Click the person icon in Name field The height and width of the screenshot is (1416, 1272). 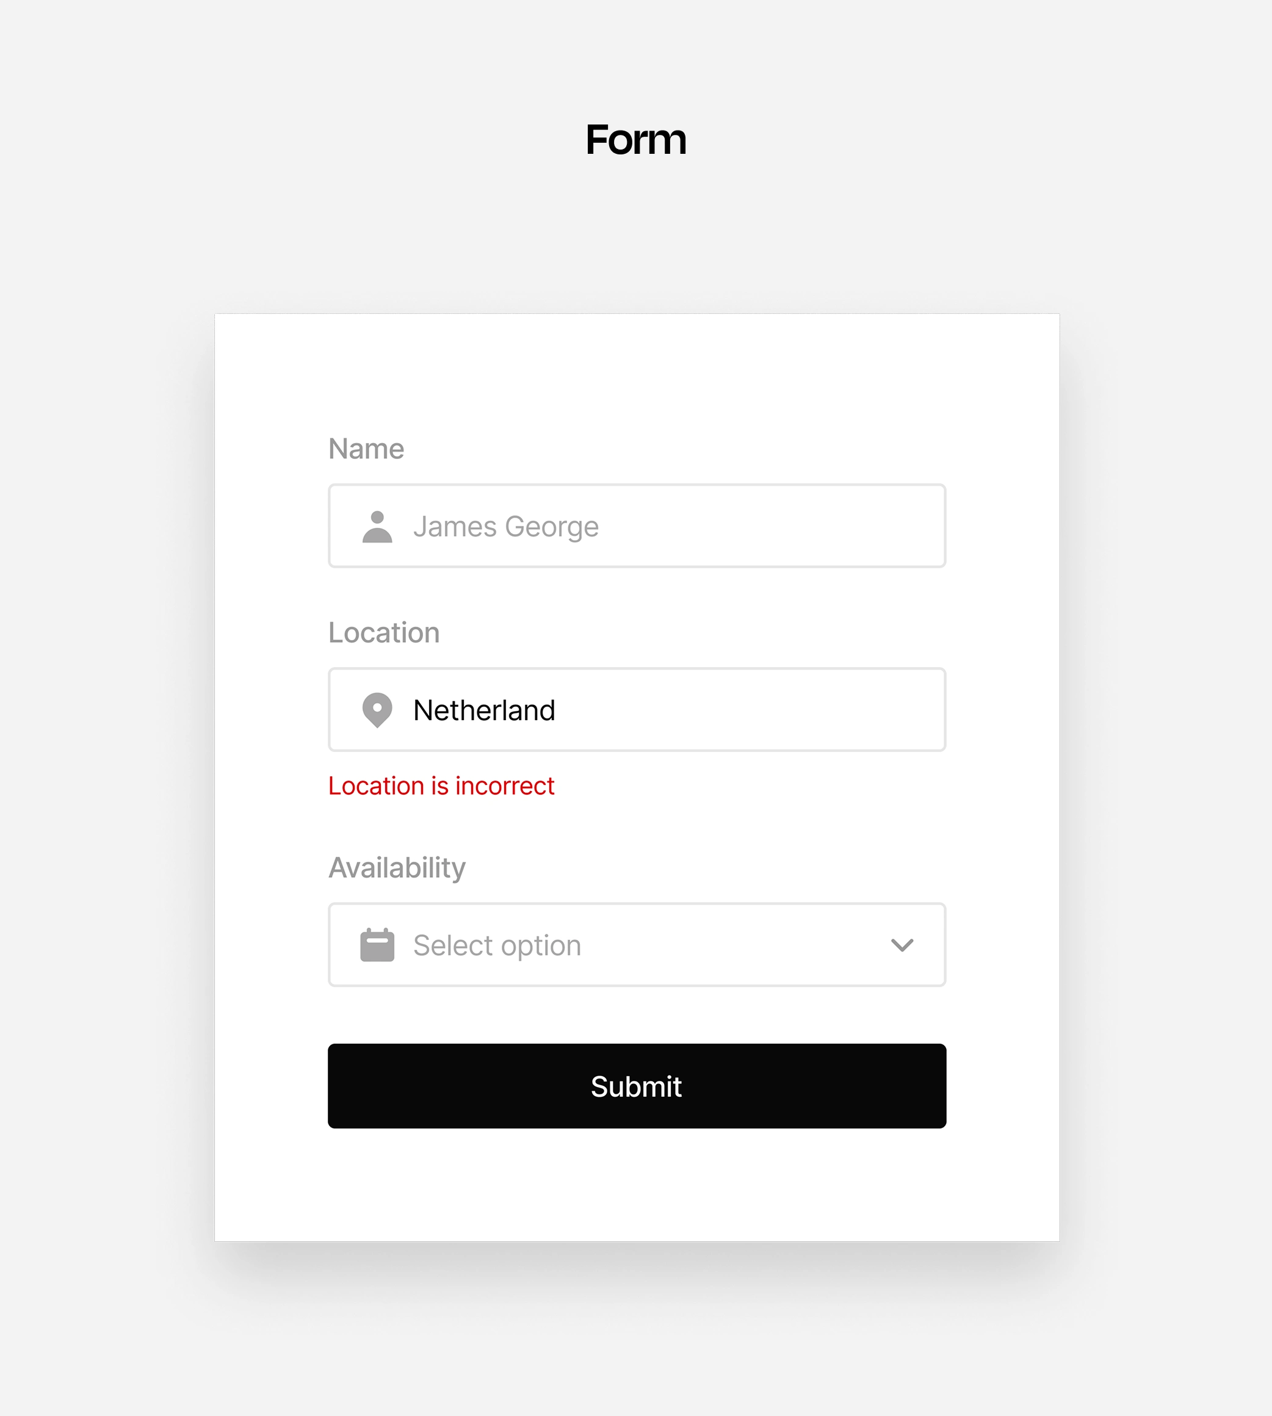pos(377,526)
